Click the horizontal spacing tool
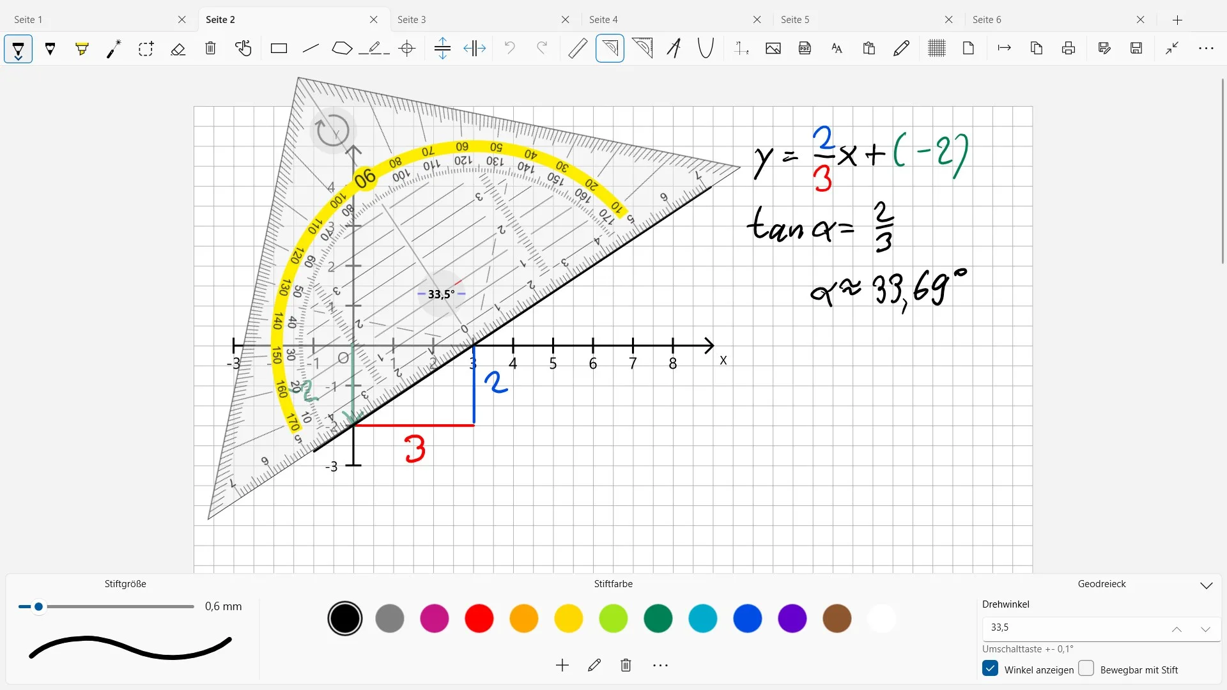This screenshot has height=690, width=1227. [x=475, y=49]
